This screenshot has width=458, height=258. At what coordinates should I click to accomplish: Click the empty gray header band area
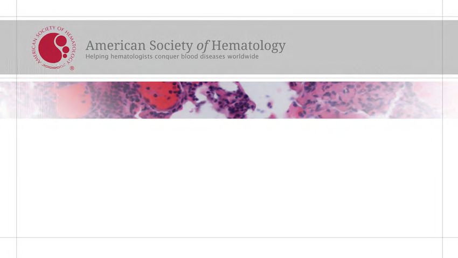(365, 47)
